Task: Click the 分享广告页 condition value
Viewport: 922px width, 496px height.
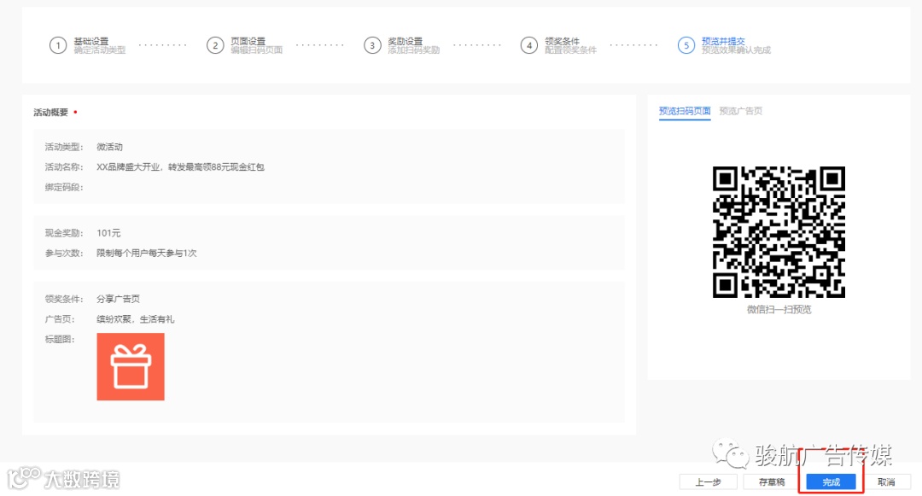Action: pyautogui.click(x=118, y=299)
